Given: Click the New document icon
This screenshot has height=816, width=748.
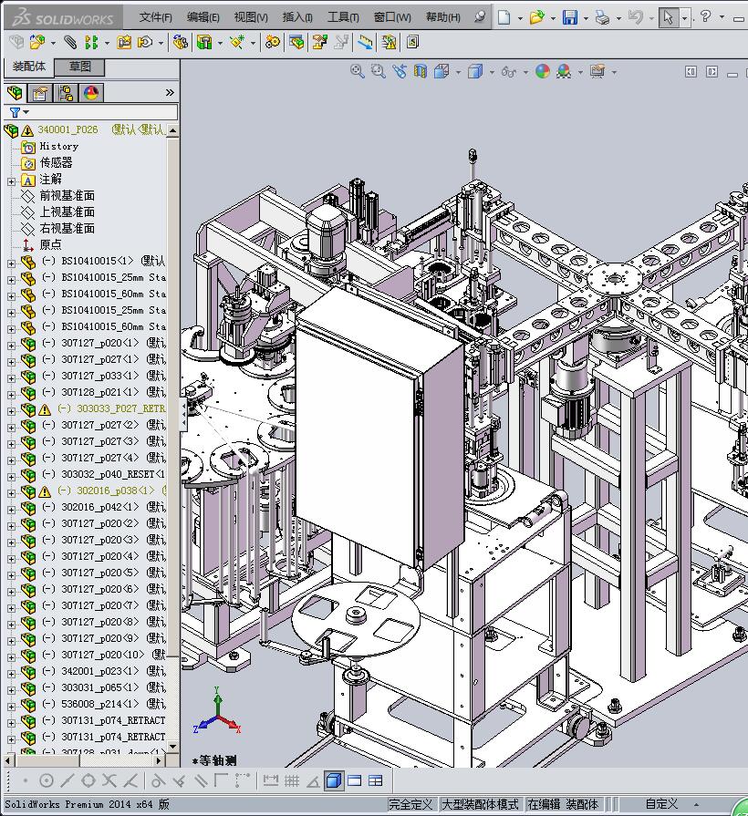Looking at the screenshot, I should (504, 17).
